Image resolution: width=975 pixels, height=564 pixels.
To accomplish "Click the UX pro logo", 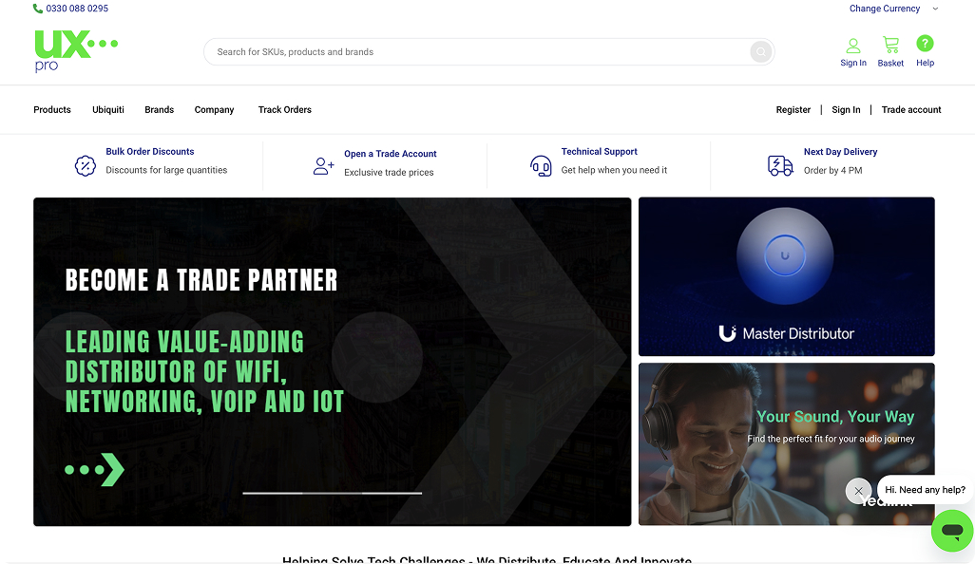I will tap(74, 50).
